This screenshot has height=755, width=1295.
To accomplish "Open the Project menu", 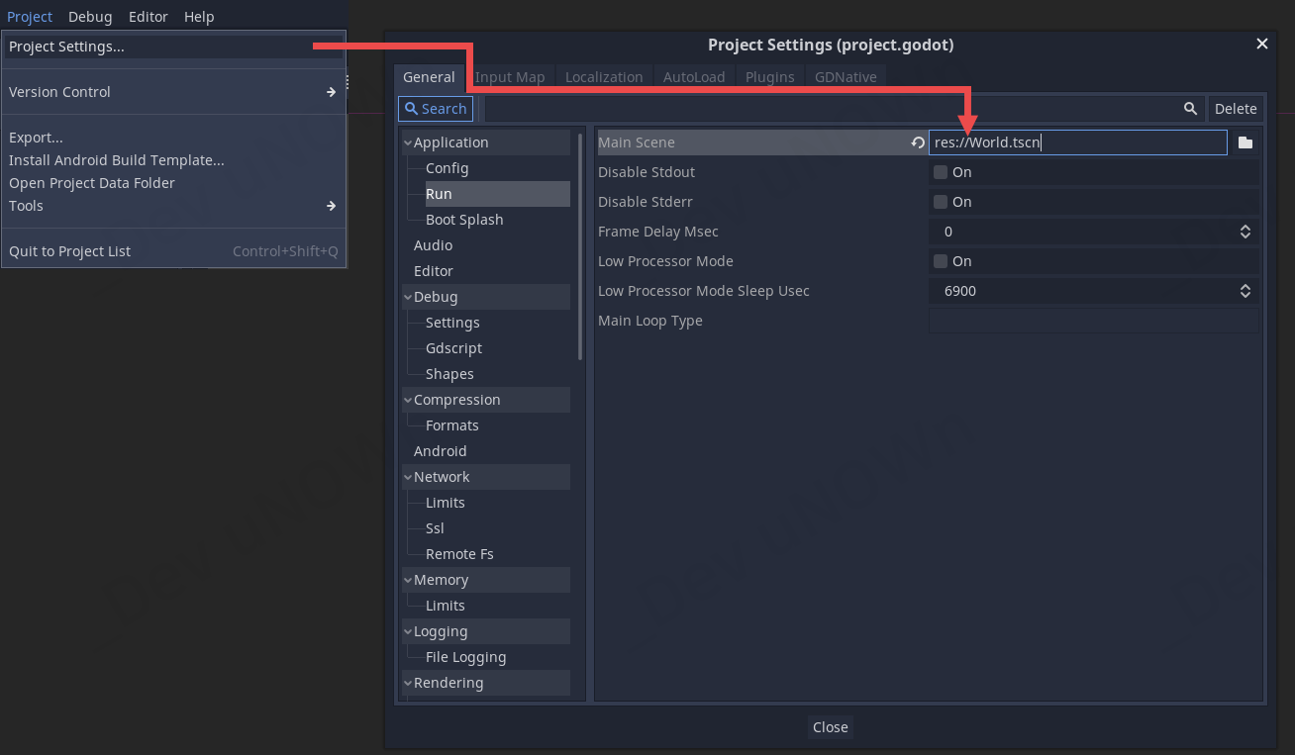I will [30, 17].
